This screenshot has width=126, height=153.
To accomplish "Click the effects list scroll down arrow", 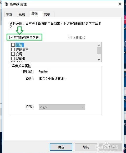I will tap(99, 59).
